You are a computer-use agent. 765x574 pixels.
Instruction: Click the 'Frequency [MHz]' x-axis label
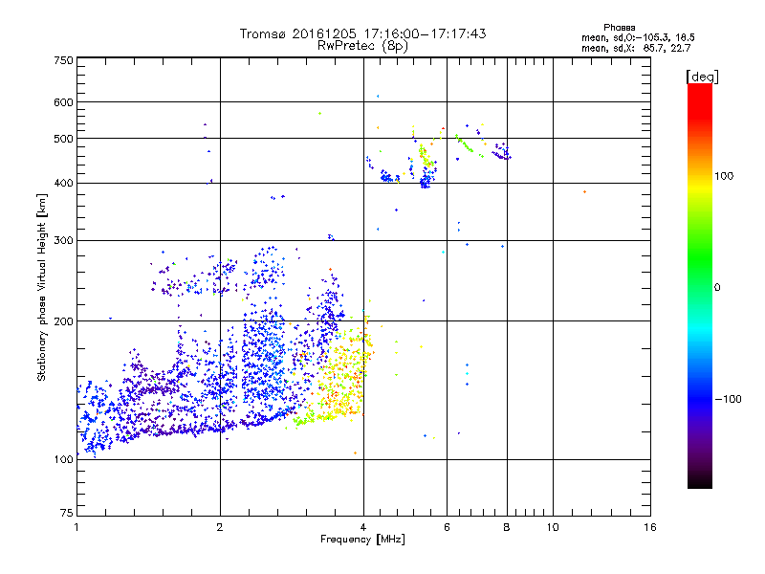tap(362, 540)
